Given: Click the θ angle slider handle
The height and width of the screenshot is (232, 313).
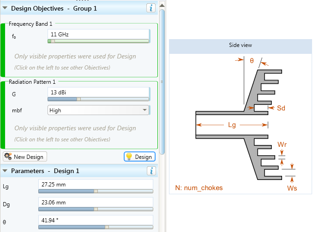Looking at the screenshot, I should point(107,227).
